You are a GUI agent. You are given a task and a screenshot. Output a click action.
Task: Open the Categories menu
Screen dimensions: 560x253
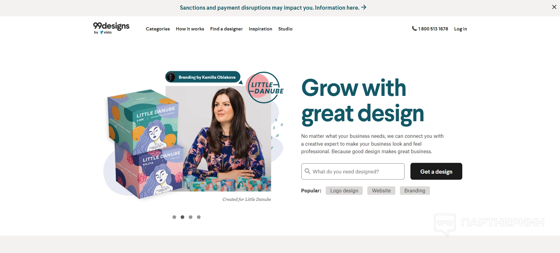point(158,29)
